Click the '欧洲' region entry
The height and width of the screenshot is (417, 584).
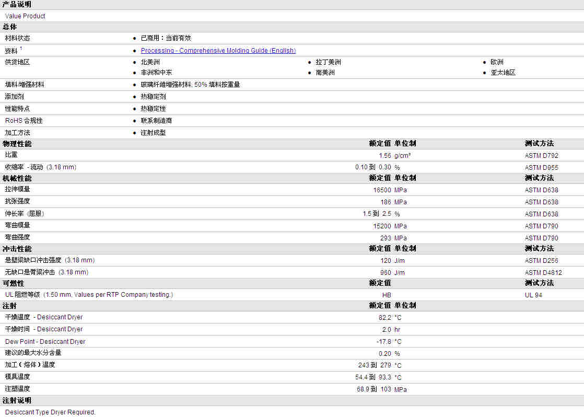(x=497, y=62)
